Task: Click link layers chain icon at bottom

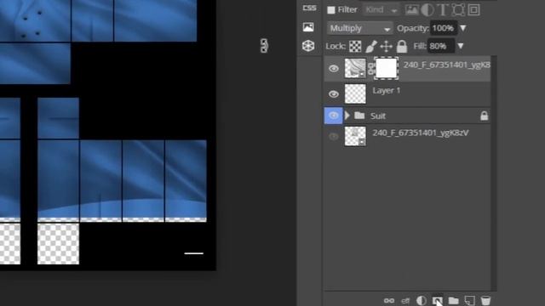Action: [x=389, y=300]
